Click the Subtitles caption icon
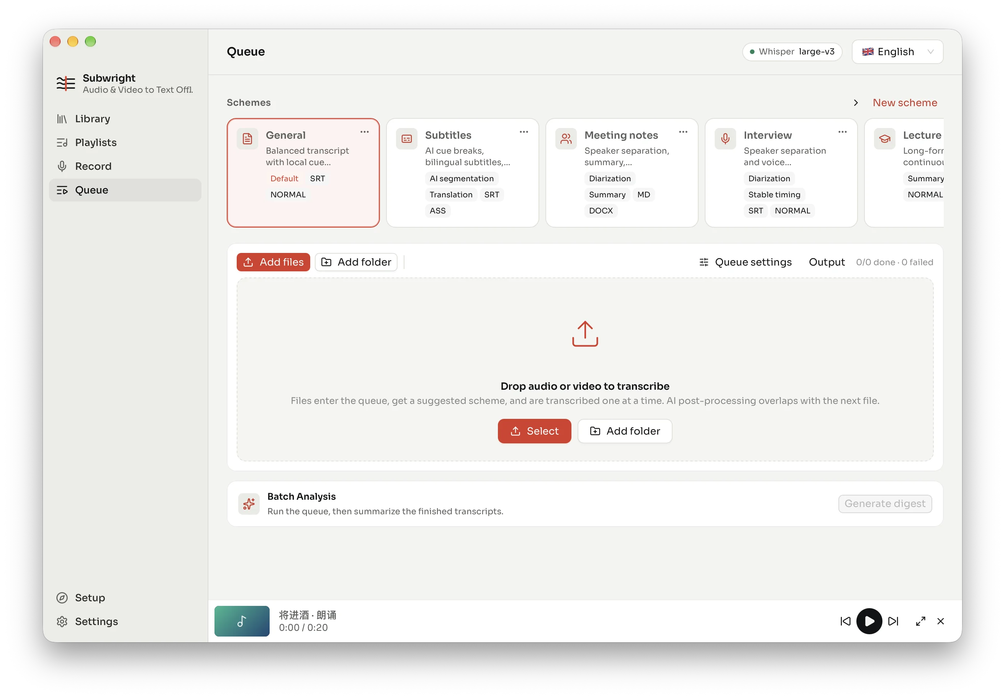Viewport: 1005px width, 699px height. coord(407,139)
